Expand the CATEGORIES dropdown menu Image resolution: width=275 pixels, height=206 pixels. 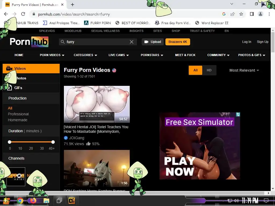pyautogui.click(x=85, y=55)
